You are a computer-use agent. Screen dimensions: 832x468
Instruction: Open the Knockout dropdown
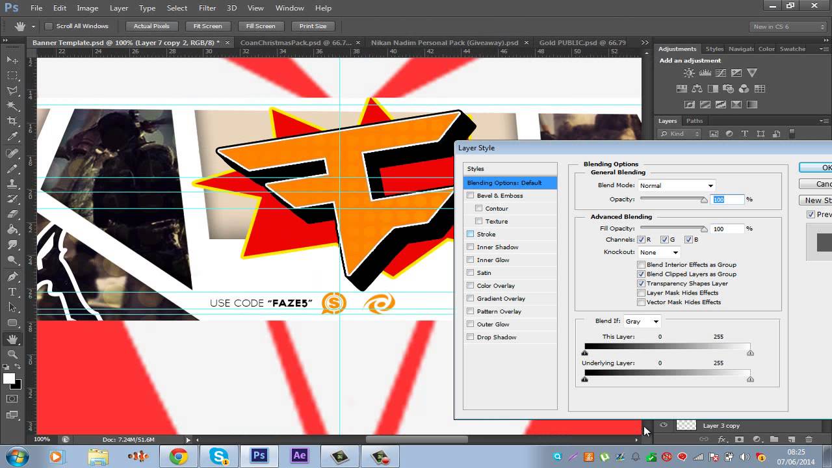click(658, 252)
